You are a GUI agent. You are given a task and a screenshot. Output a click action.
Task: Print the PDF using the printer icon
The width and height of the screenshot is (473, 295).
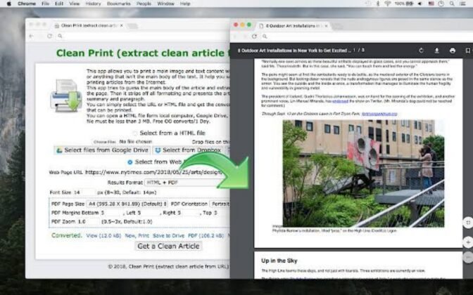[451, 51]
